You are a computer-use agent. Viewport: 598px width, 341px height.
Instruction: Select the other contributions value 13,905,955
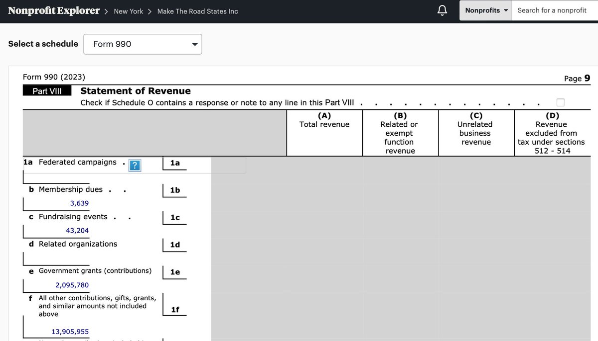pyautogui.click(x=70, y=332)
